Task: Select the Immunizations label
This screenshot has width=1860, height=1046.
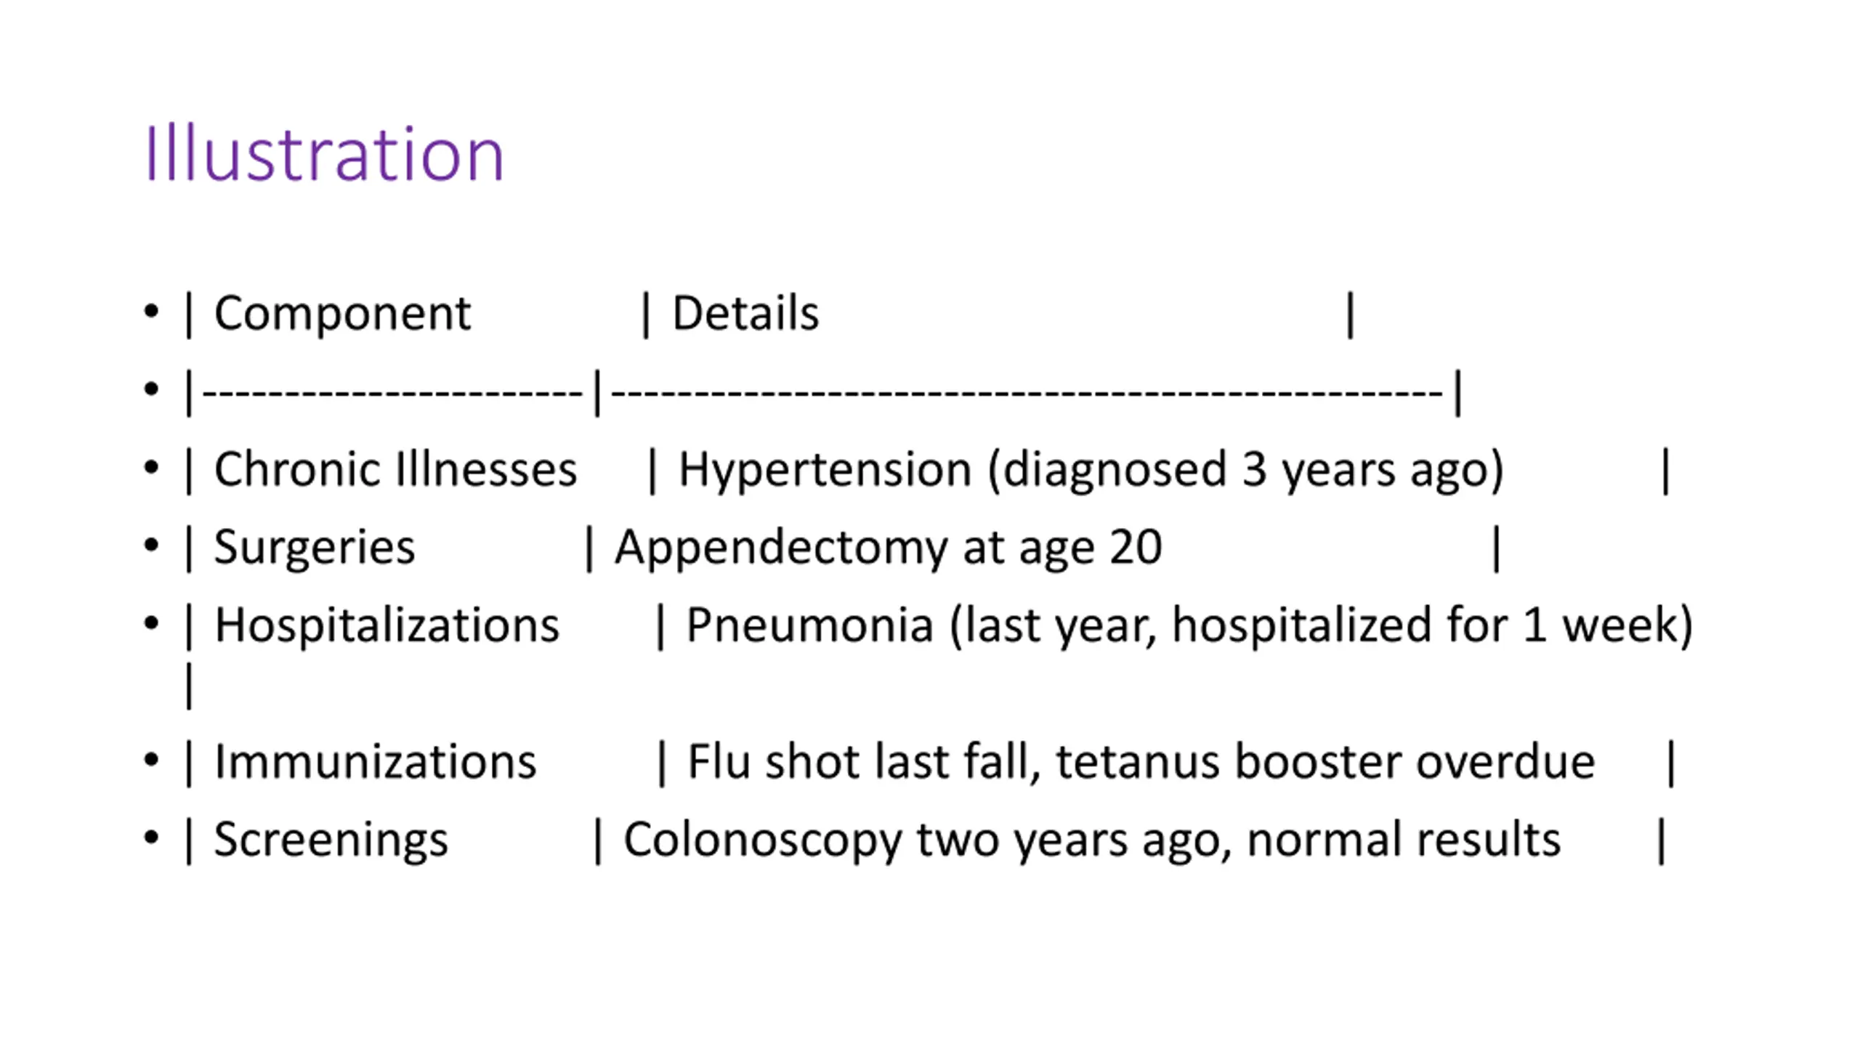Action: pyautogui.click(x=375, y=762)
